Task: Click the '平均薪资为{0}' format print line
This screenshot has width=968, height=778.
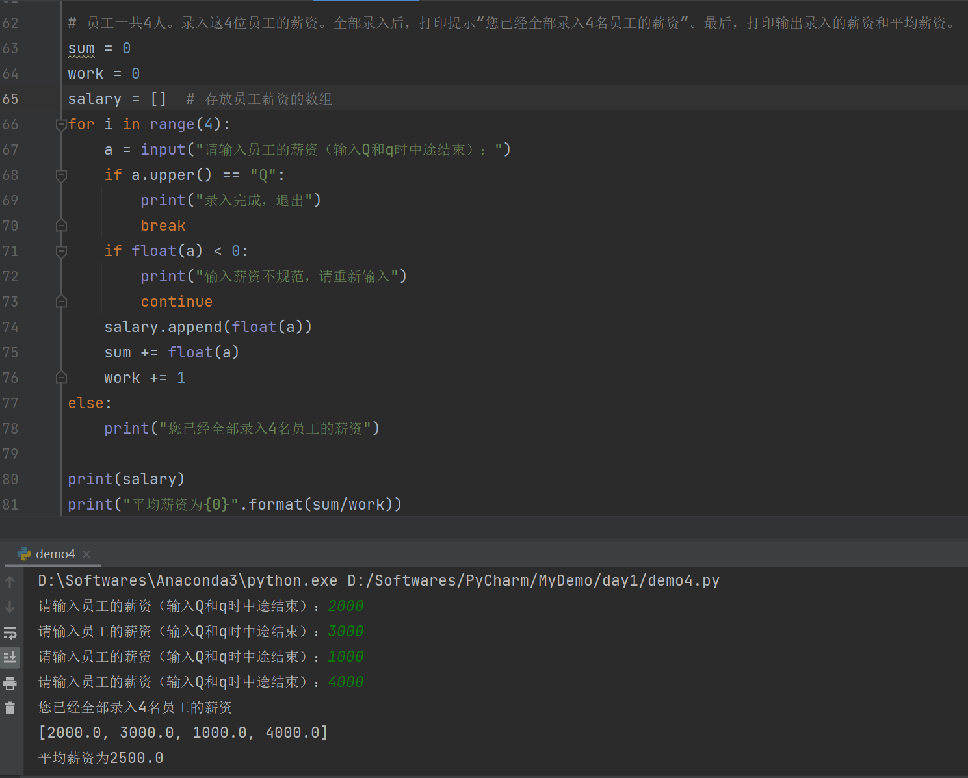Action: [235, 504]
